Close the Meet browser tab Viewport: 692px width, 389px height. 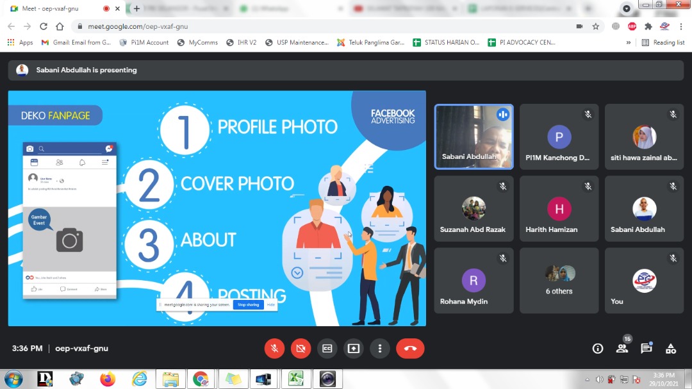click(117, 8)
